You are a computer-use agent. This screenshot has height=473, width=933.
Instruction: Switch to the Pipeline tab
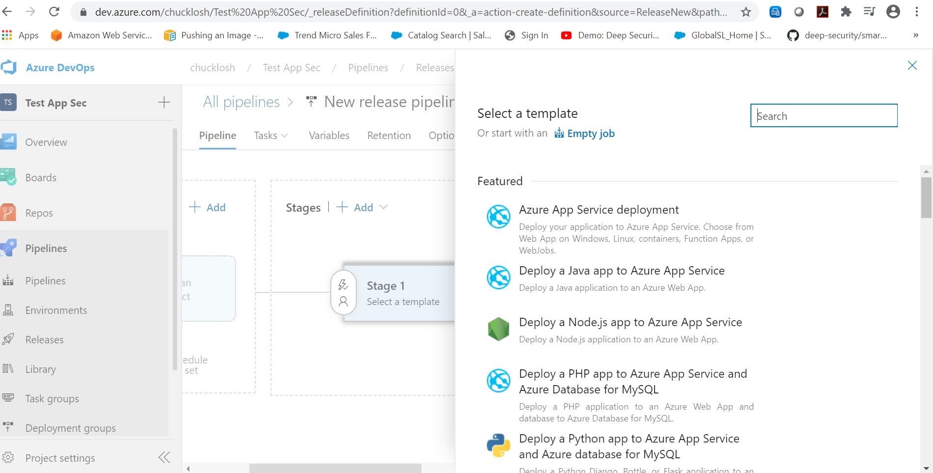click(x=217, y=136)
